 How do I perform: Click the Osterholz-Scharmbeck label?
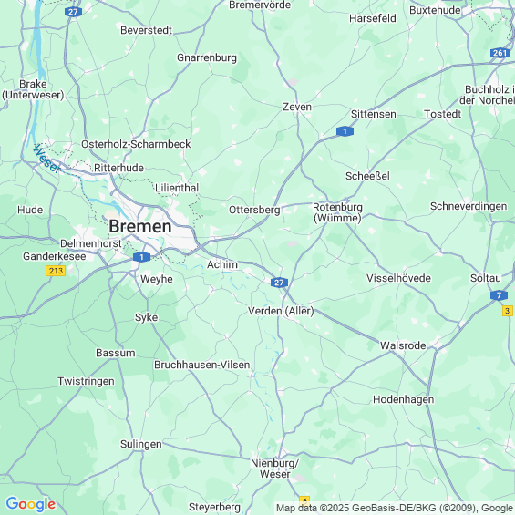point(136,144)
